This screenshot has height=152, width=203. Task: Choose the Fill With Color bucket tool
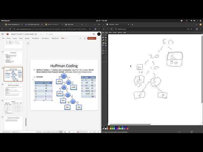(x=106, y=38)
